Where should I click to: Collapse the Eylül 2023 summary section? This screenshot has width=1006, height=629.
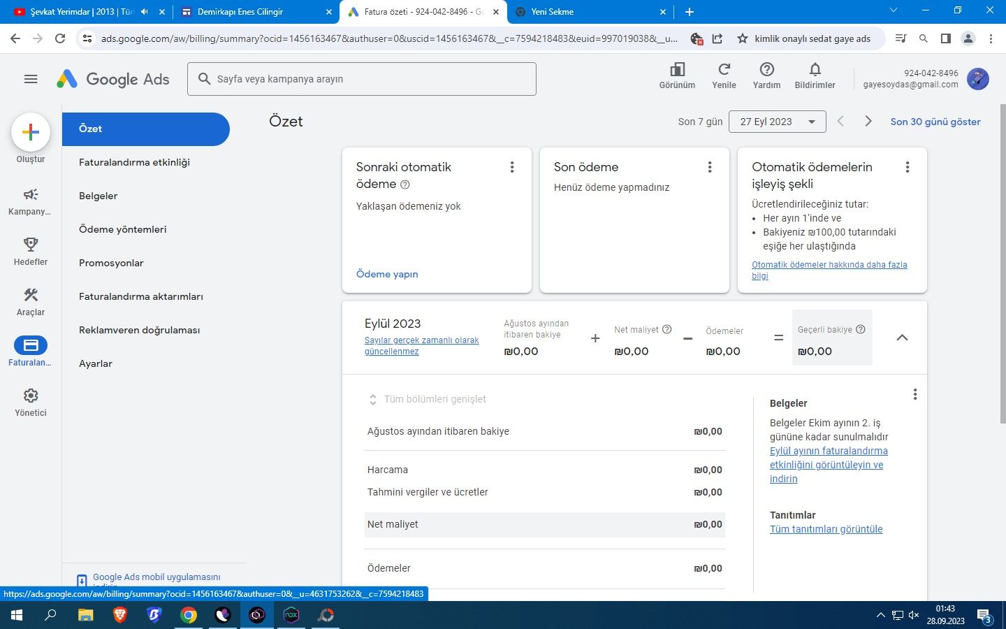pyautogui.click(x=902, y=338)
